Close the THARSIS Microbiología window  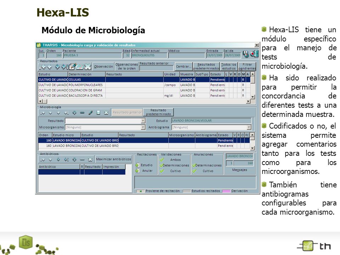[256, 45]
